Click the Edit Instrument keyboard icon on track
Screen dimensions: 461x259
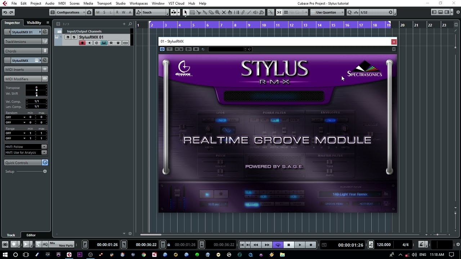click(x=104, y=43)
